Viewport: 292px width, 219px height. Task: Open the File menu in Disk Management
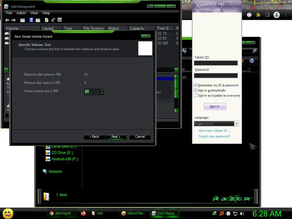click(x=9, y=13)
